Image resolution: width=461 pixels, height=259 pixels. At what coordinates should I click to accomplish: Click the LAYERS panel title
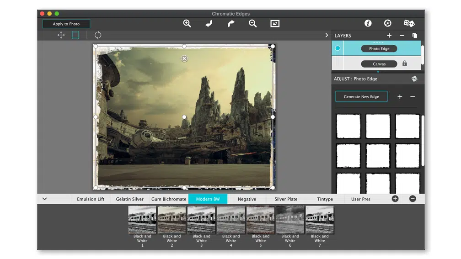(x=343, y=36)
